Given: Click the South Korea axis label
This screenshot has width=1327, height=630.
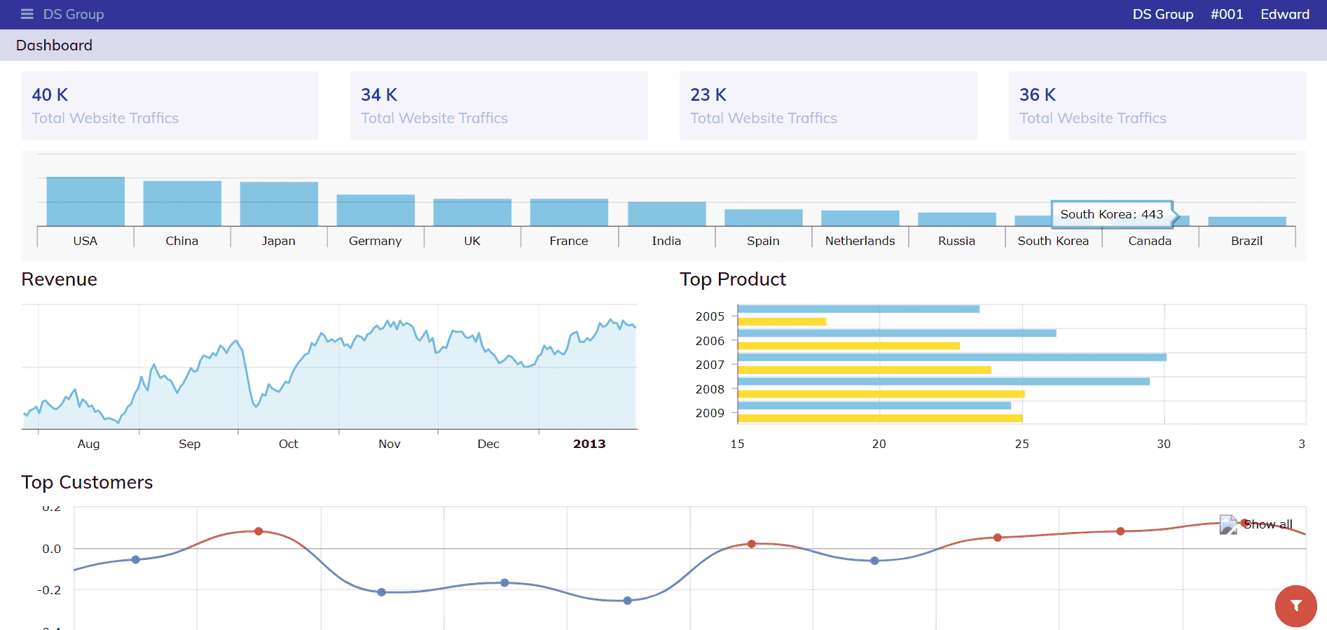Looking at the screenshot, I should (1053, 241).
